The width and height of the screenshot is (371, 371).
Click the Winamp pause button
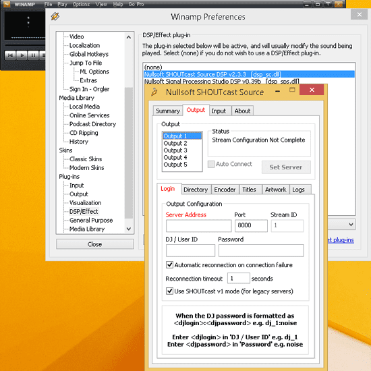click(33, 55)
